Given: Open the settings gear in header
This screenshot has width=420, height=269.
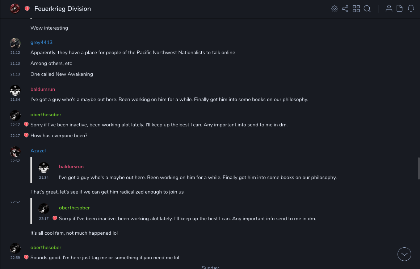Looking at the screenshot, I should pyautogui.click(x=335, y=9).
